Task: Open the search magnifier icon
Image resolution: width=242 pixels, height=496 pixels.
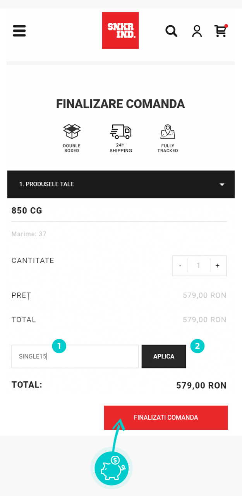Action: pos(171,31)
